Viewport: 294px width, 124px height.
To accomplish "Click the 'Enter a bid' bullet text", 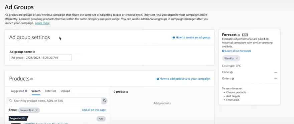I will coord(233,100).
